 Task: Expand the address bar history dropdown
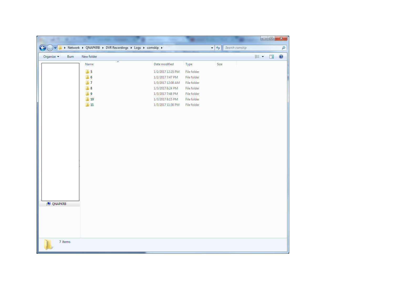(x=212, y=48)
